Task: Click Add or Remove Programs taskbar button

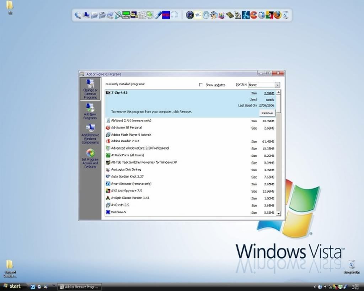Action: pos(80,286)
